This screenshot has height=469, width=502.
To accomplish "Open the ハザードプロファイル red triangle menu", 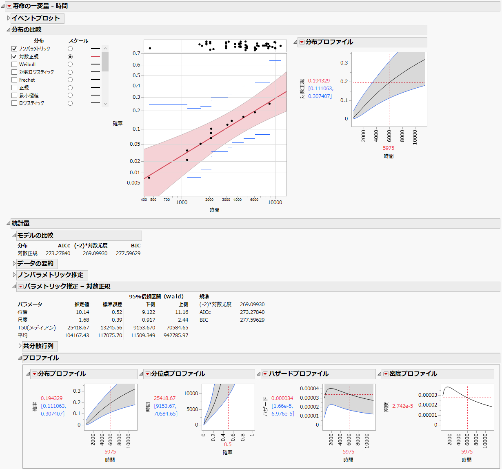I will pyautogui.click(x=266, y=374).
